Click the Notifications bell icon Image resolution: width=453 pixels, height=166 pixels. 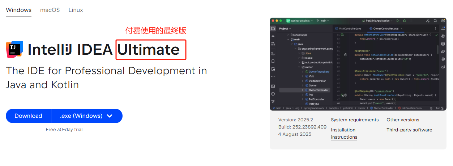(x=443, y=28)
